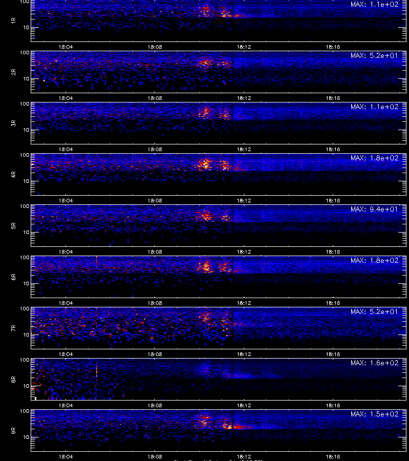Click the 18:16 time label under 8R panel

[x=333, y=406]
